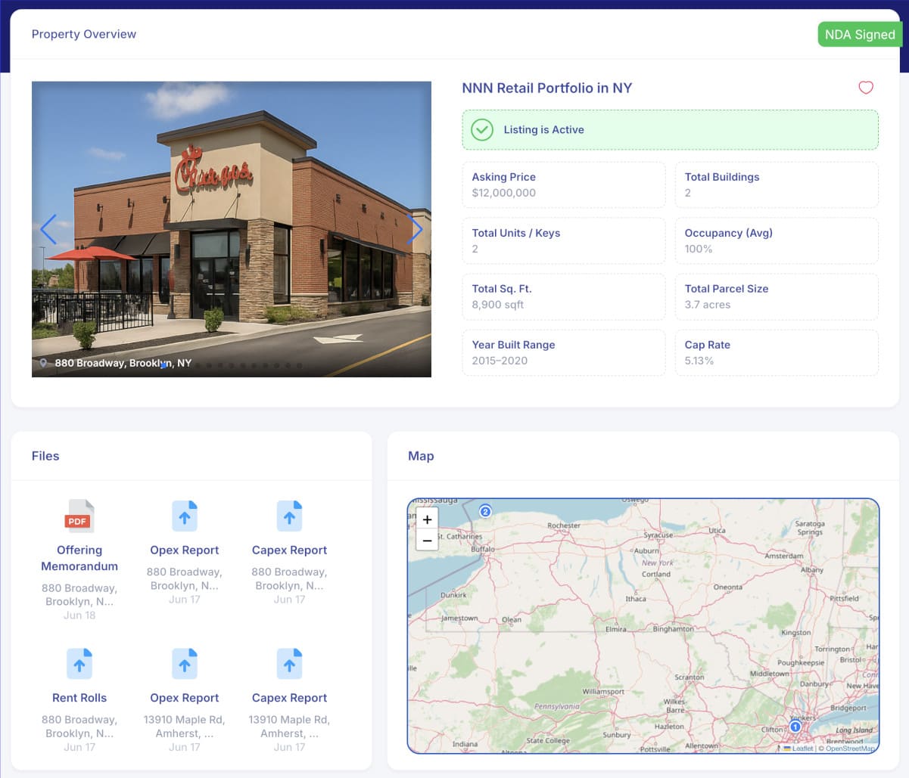Open the Capex Report icon for 13910 Maple Rd
The width and height of the screenshot is (909, 778).
289,664
